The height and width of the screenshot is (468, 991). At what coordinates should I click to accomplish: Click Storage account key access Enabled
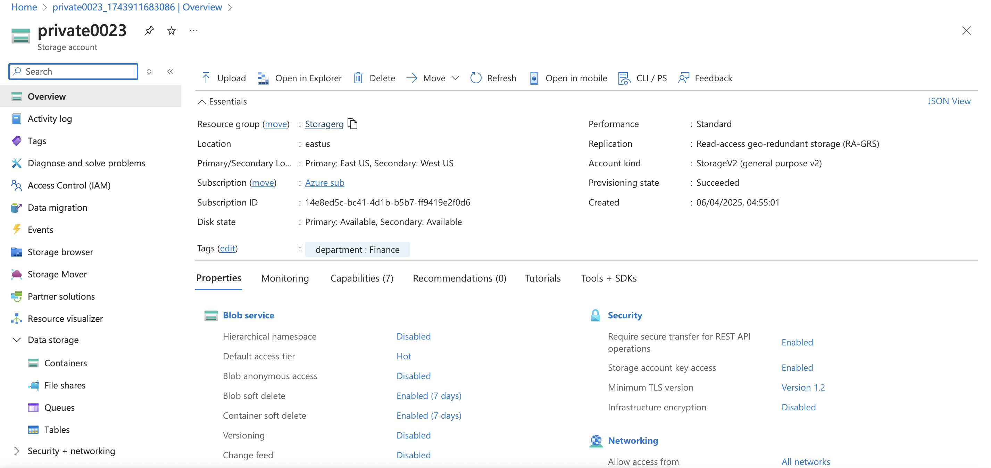click(797, 368)
